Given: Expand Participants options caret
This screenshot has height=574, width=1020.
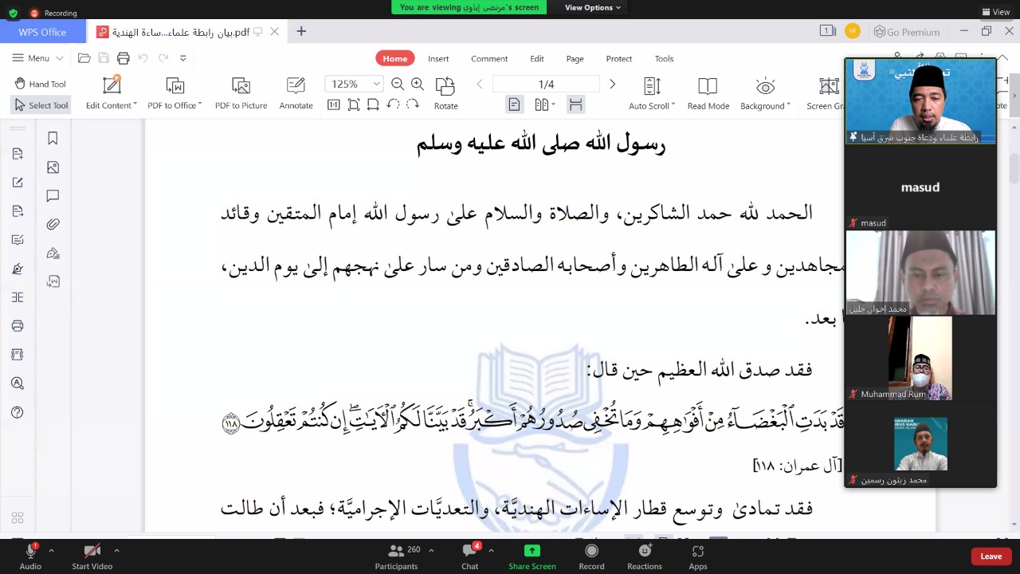Looking at the screenshot, I should click(431, 550).
